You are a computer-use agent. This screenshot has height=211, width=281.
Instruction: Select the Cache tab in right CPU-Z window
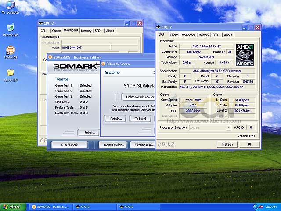(174, 35)
